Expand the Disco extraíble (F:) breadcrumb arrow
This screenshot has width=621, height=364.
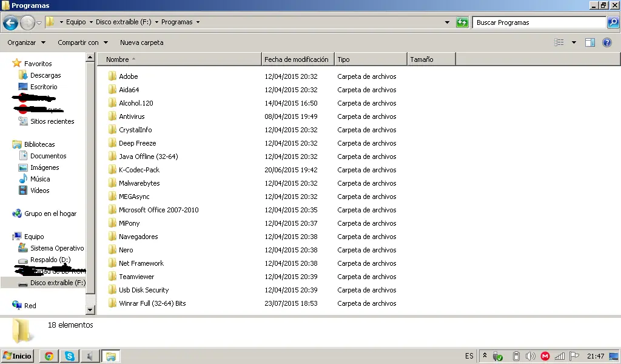156,22
